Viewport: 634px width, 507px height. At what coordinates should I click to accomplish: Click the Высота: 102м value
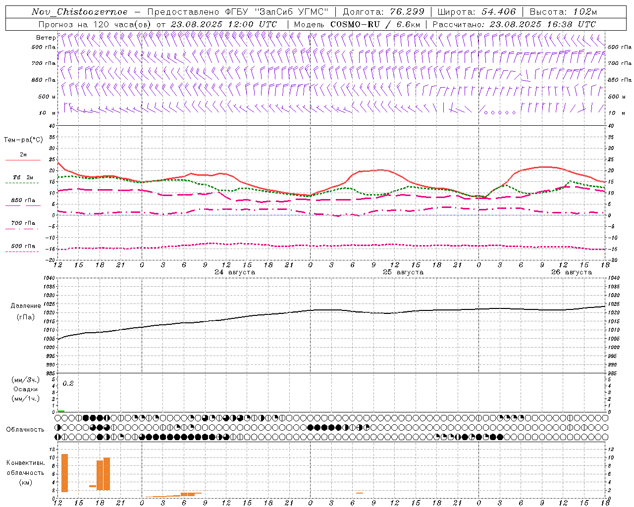pyautogui.click(x=563, y=12)
